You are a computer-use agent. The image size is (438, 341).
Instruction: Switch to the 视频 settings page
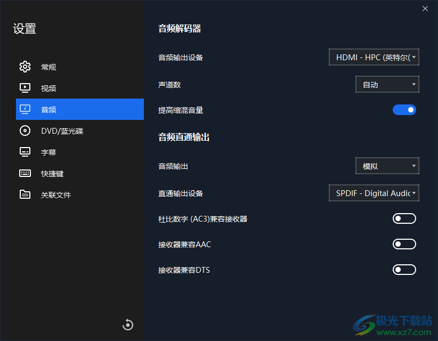80,88
